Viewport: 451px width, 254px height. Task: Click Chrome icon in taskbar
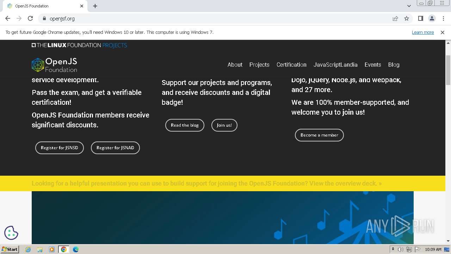coord(64,249)
